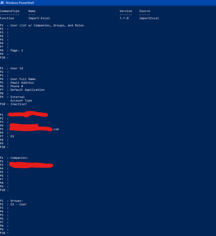Viewport: 216px width, 236px height.
Task: Select the User Id label on P1
Action: pyautogui.click(x=16, y=68)
